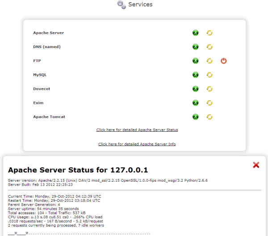Click the green running status icon for Exim
The height and width of the screenshot is (236, 268).
(195, 102)
